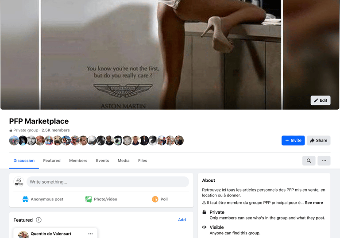Screen dimensions: 340x238
Task: Create an Anonymous post
Action: pyautogui.click(x=43, y=199)
